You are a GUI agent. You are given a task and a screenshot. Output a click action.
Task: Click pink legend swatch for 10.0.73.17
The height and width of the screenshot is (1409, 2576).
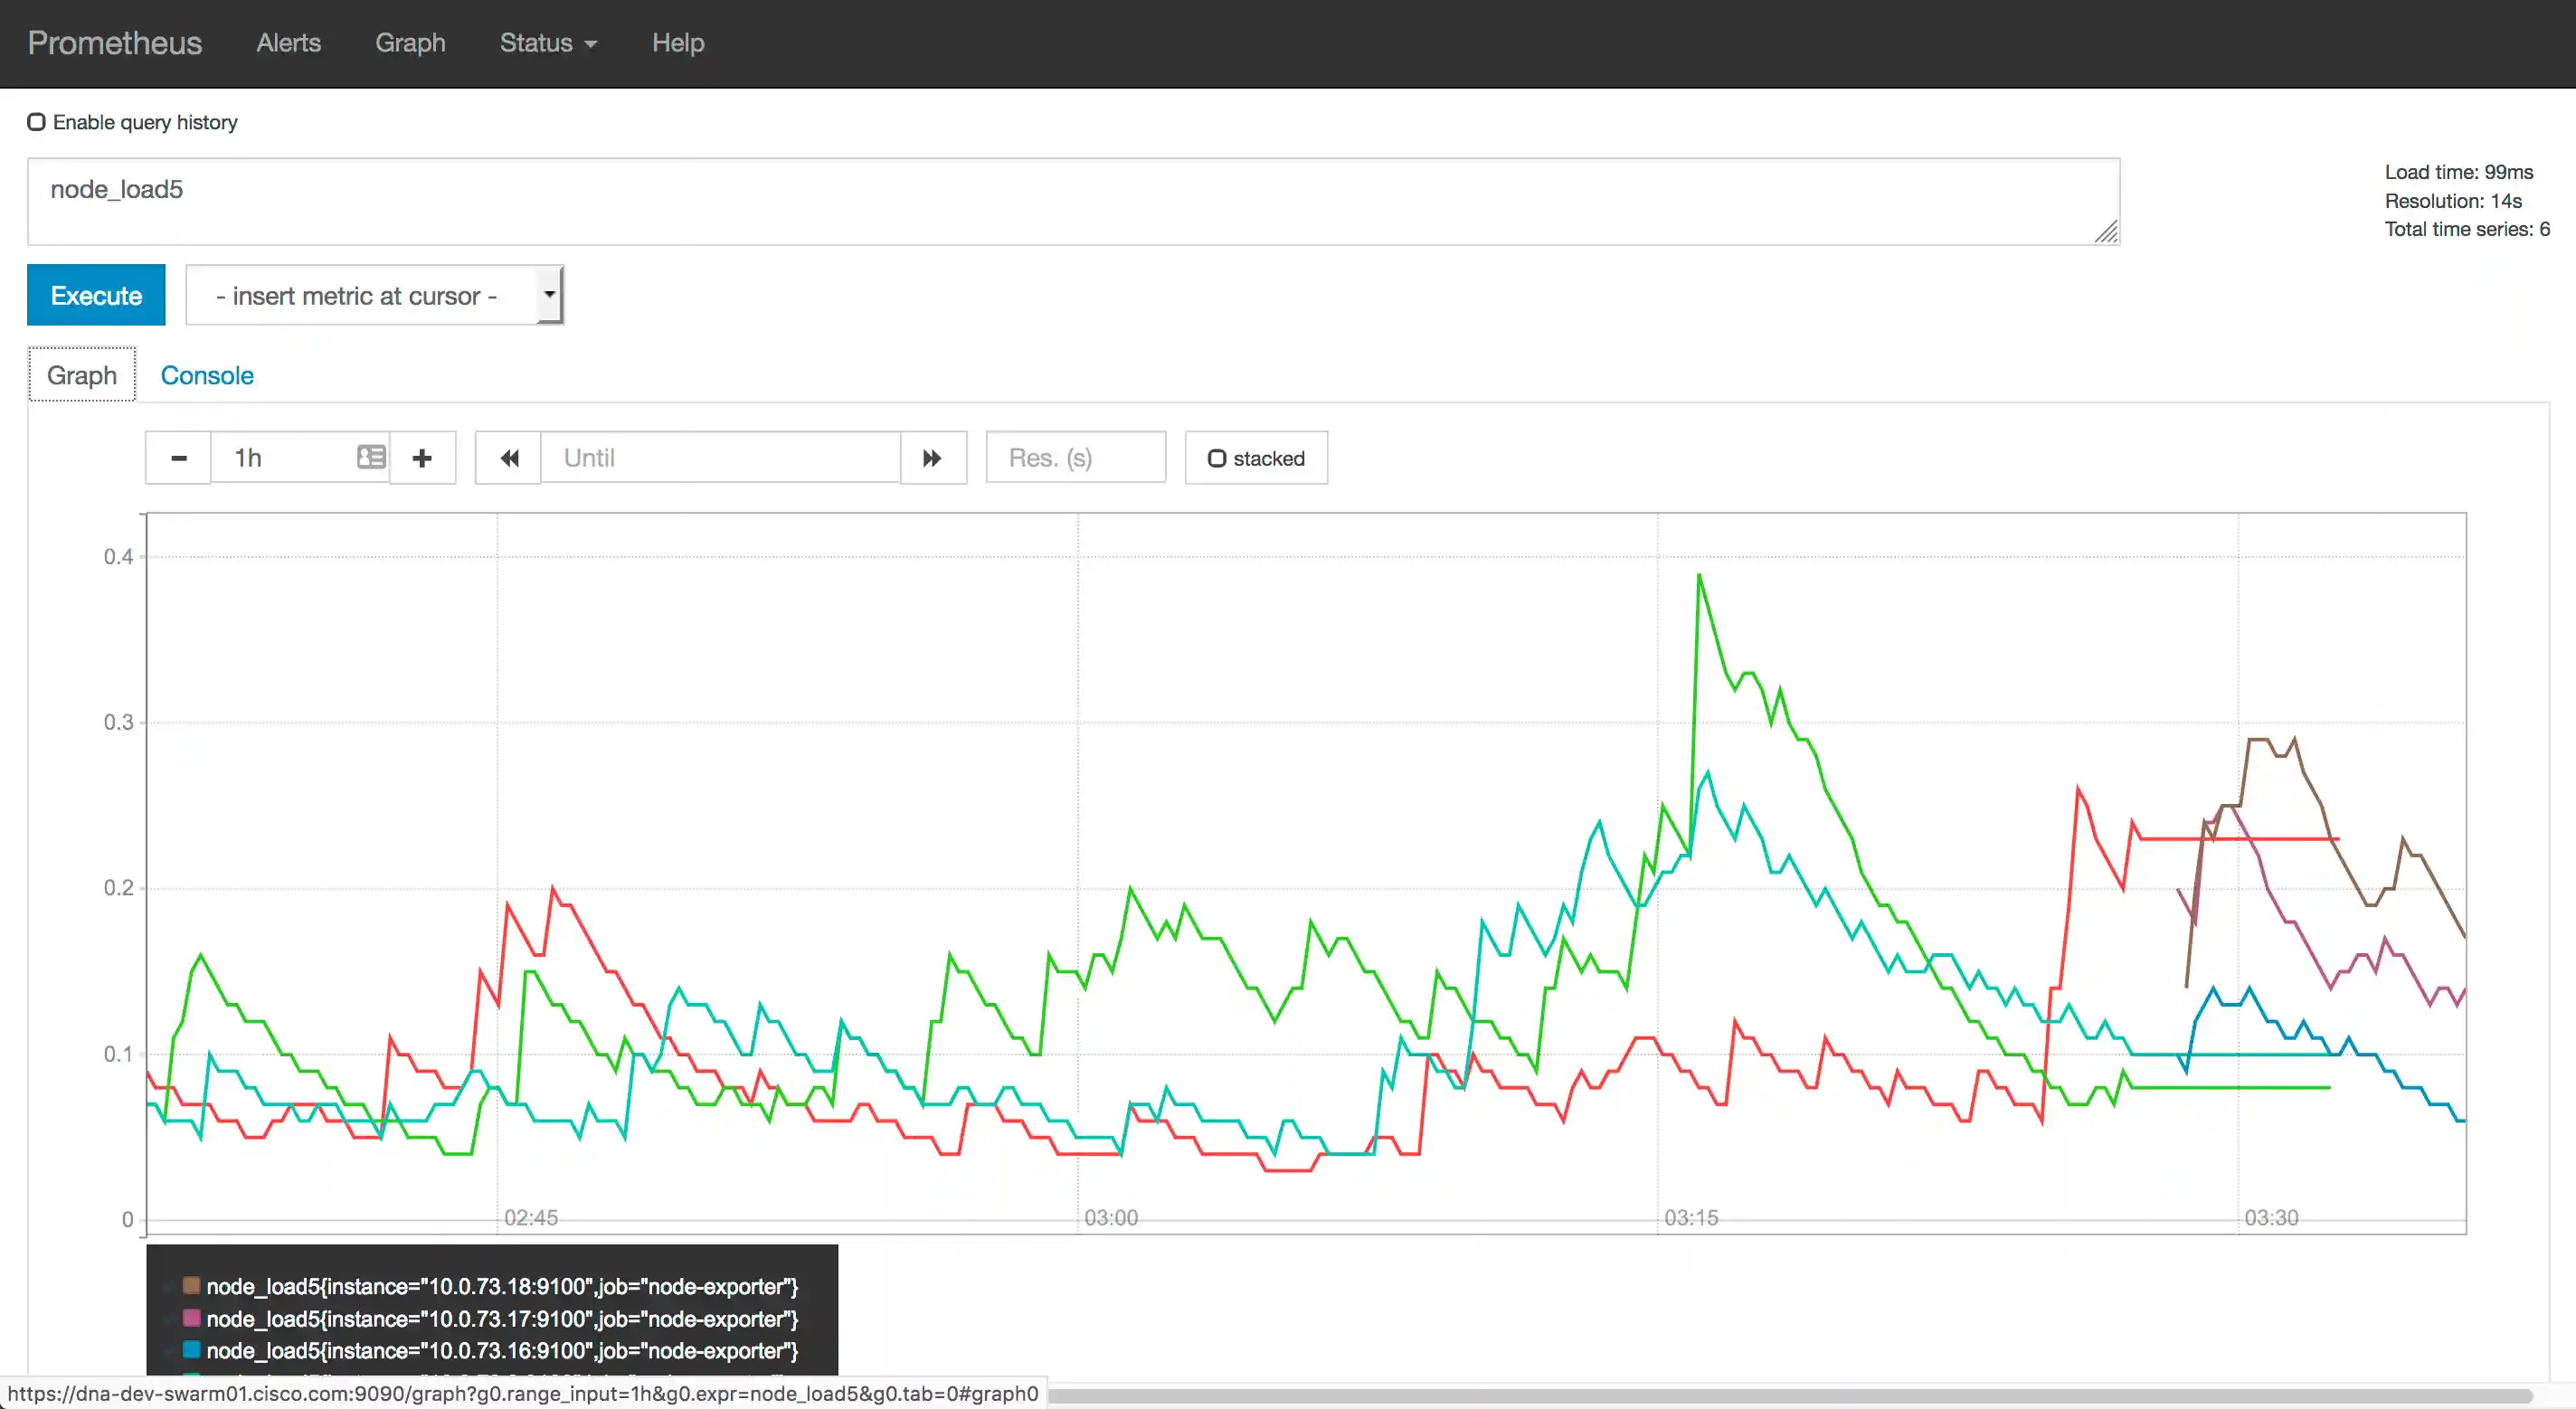[191, 1318]
